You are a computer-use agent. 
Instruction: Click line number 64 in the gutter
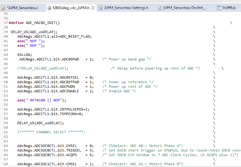click(6, 146)
